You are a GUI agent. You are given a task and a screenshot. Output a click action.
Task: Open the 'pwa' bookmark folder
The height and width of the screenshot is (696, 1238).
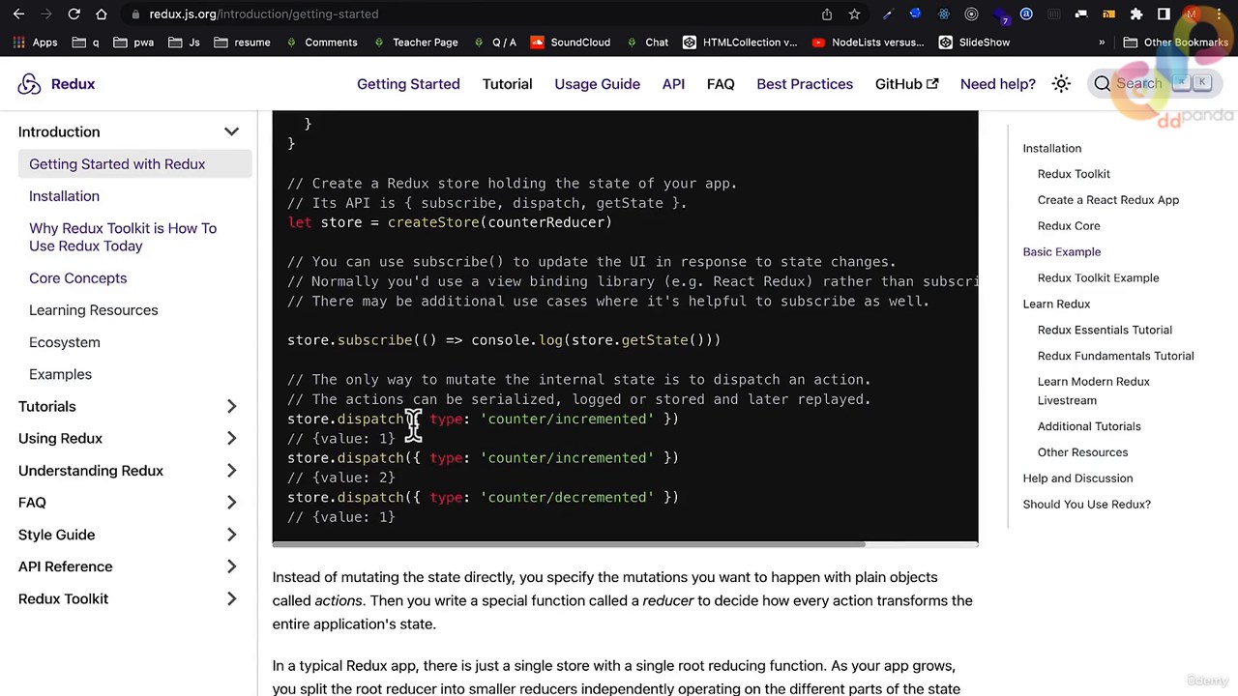133,43
